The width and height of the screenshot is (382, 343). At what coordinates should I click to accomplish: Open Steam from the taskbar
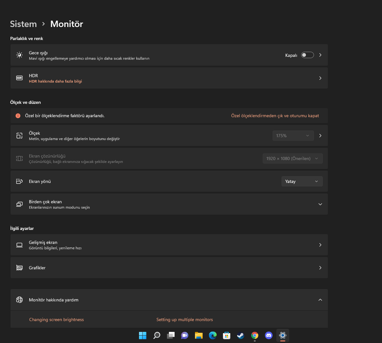pos(241,335)
